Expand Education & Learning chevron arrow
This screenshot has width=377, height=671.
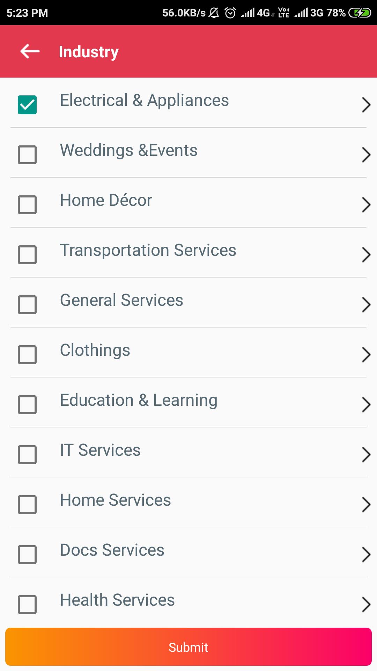[x=366, y=405]
